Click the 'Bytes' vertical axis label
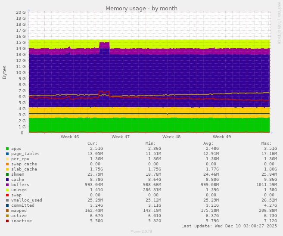Screen dimensions: 283x236 pyautogui.click(x=4, y=72)
